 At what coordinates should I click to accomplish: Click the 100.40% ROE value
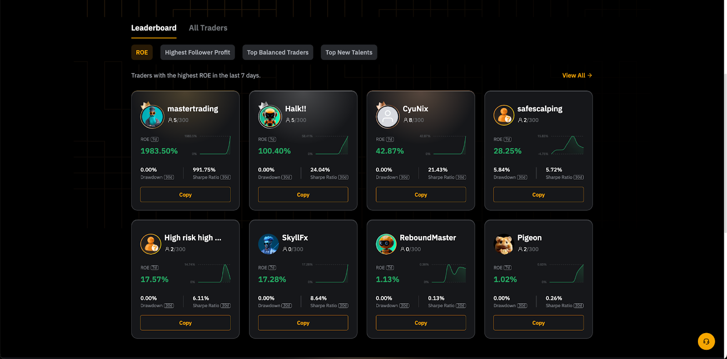(274, 151)
